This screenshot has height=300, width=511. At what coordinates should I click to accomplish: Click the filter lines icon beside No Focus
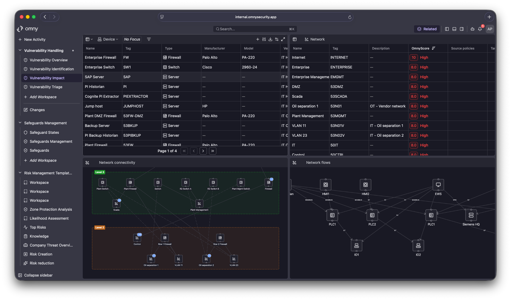coord(149,39)
